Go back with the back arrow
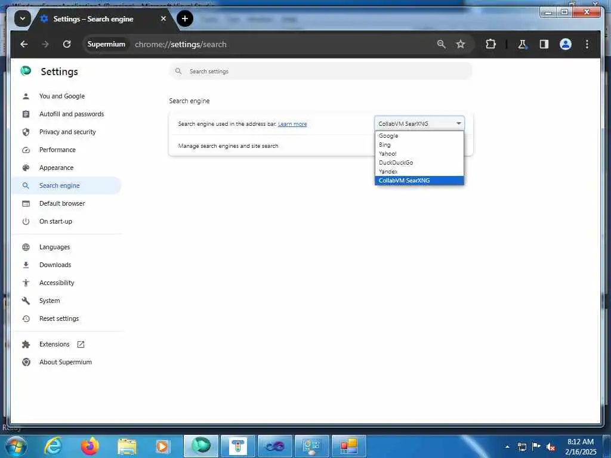The height and width of the screenshot is (458, 611). pos(24,44)
